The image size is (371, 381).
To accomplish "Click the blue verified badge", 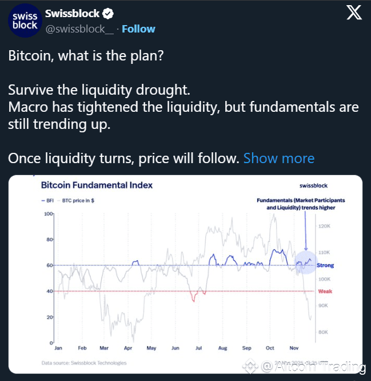I will 107,13.
